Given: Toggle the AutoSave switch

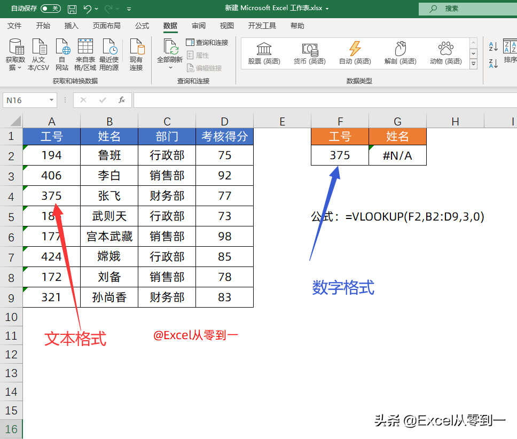Looking at the screenshot, I should pos(51,9).
